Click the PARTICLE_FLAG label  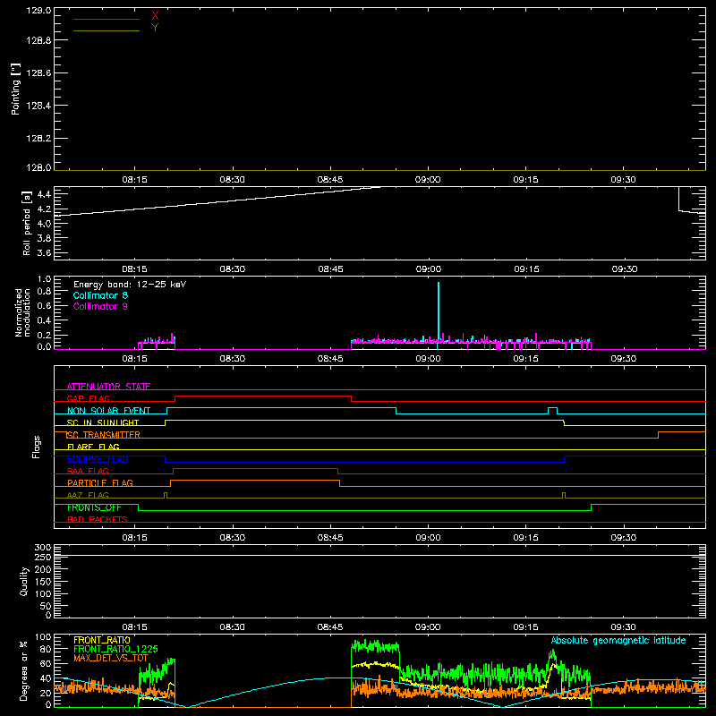coord(100,482)
